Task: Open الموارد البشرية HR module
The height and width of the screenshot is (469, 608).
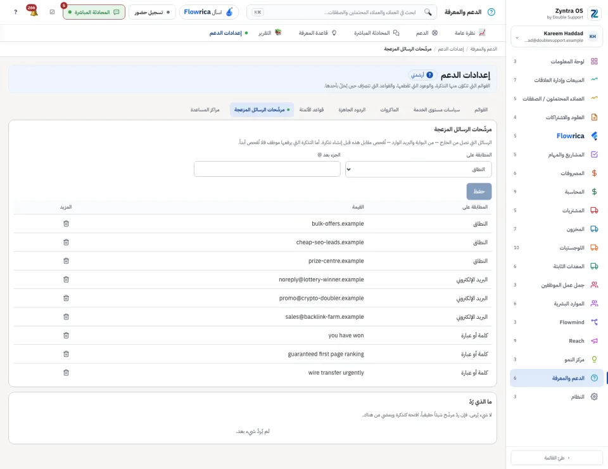Action: pyautogui.click(x=557, y=304)
